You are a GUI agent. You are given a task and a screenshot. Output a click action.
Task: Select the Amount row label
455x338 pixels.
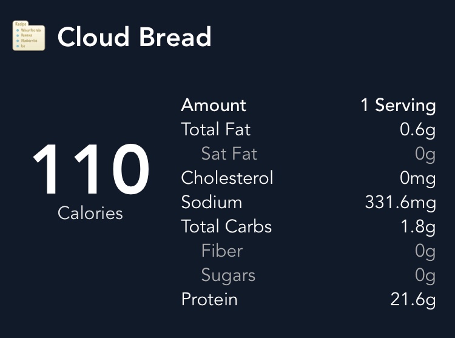pyautogui.click(x=214, y=105)
